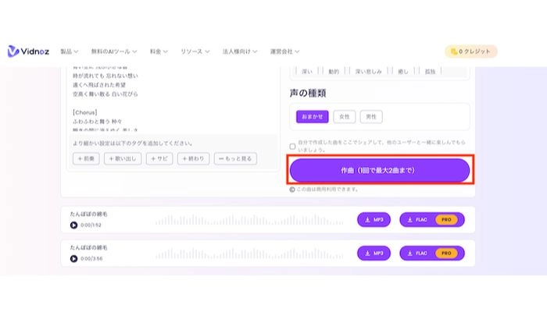547x312 pixels.
Task: Select the 深い mood tag
Action: 307,72
